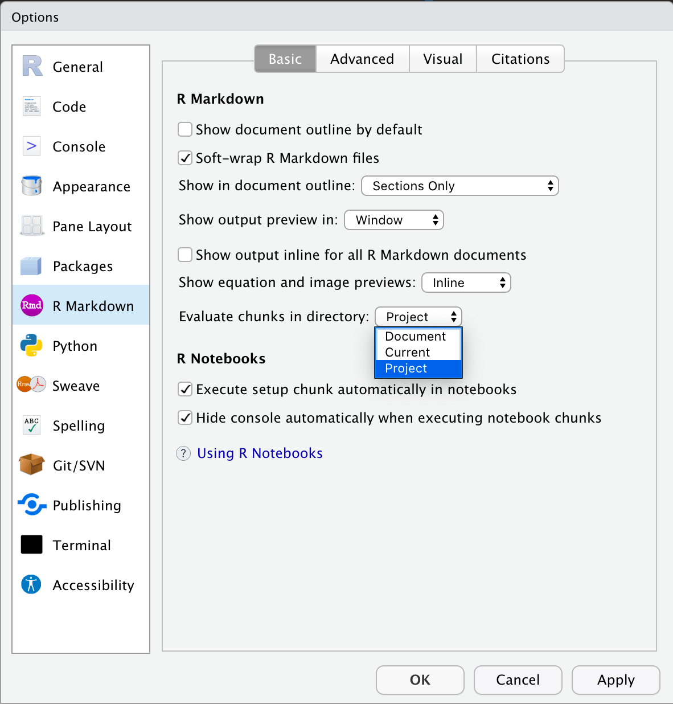Select the Console prompt icon

(32, 146)
